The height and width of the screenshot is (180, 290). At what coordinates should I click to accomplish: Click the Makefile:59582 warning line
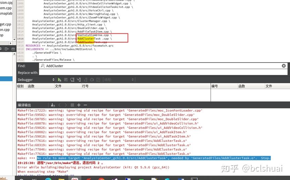click(106, 115)
